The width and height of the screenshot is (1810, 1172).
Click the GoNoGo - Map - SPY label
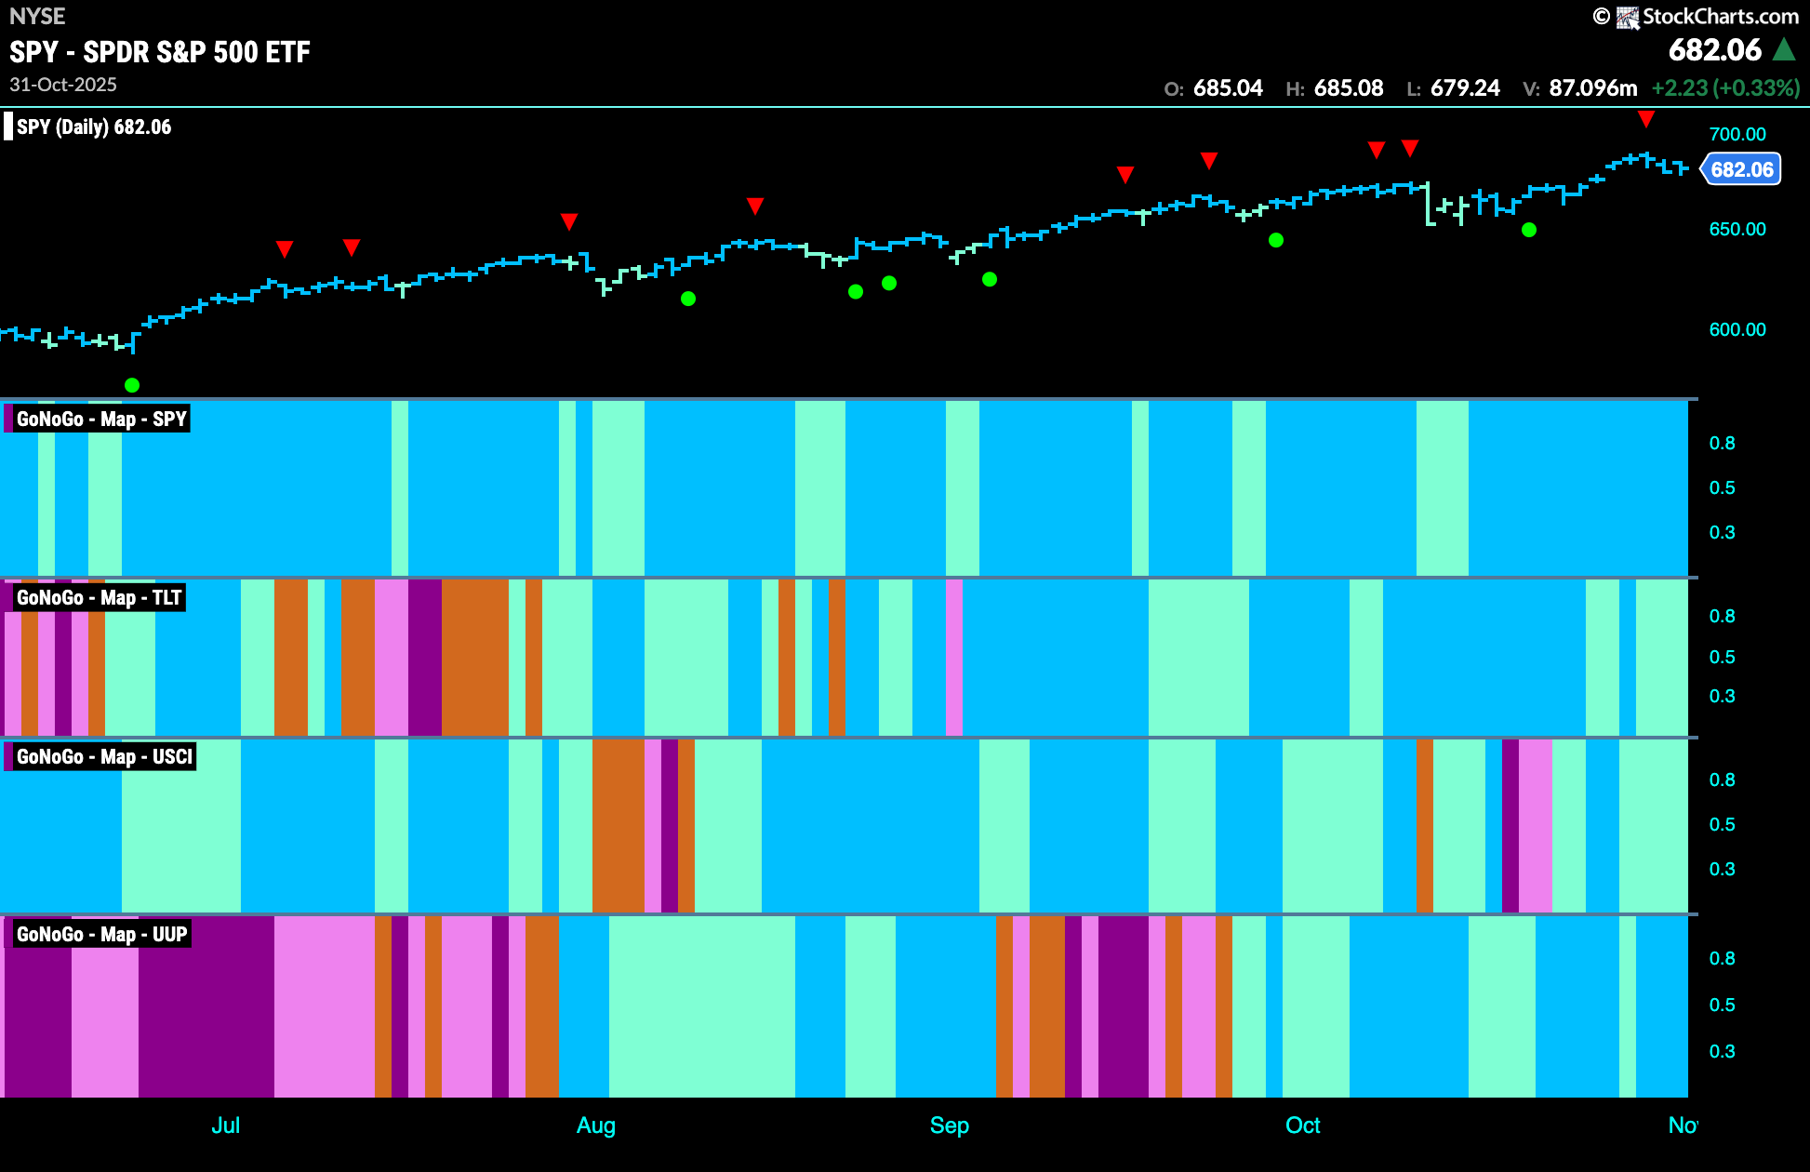pyautogui.click(x=101, y=419)
